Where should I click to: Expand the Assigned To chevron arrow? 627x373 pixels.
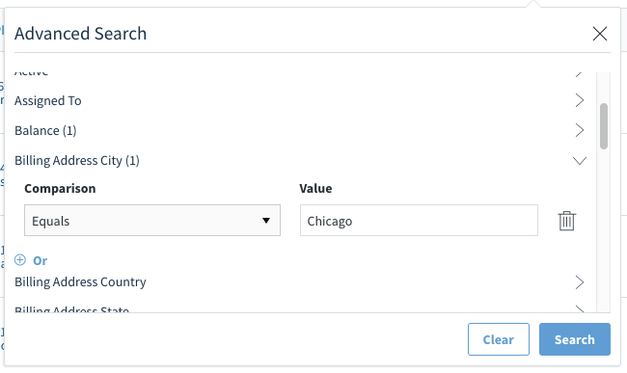click(580, 100)
